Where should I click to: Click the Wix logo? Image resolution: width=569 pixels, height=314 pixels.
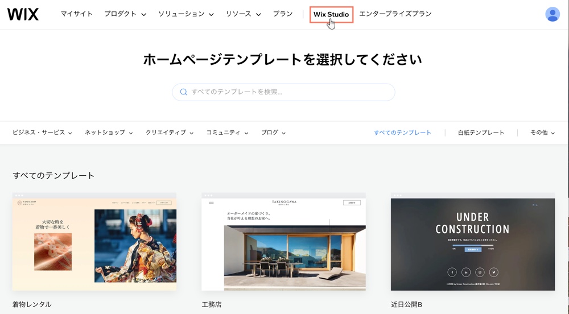pyautogui.click(x=23, y=14)
